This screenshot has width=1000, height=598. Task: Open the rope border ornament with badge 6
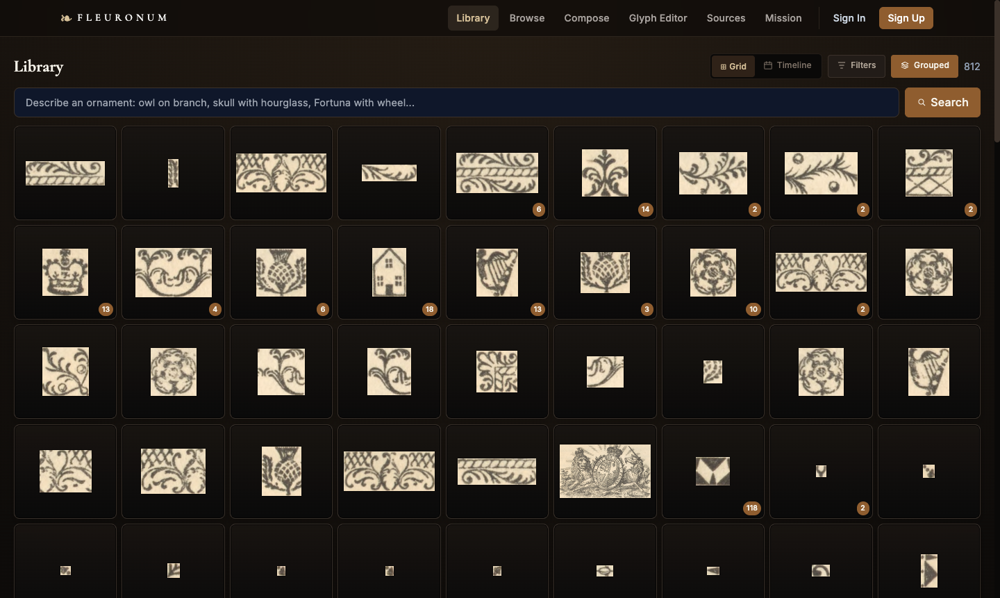[497, 173]
